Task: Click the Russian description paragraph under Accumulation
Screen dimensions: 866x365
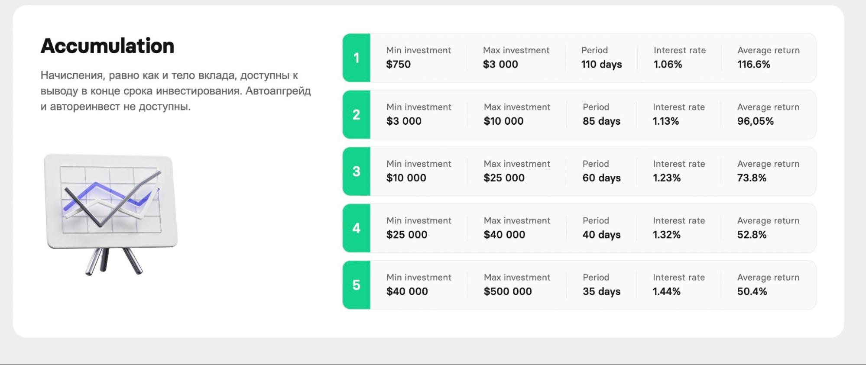Action: tap(175, 91)
